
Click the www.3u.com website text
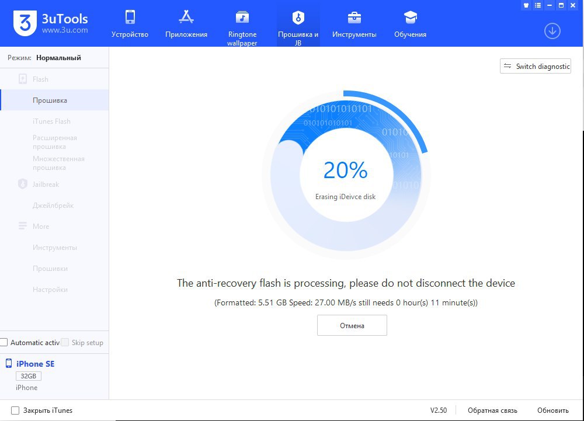click(65, 30)
